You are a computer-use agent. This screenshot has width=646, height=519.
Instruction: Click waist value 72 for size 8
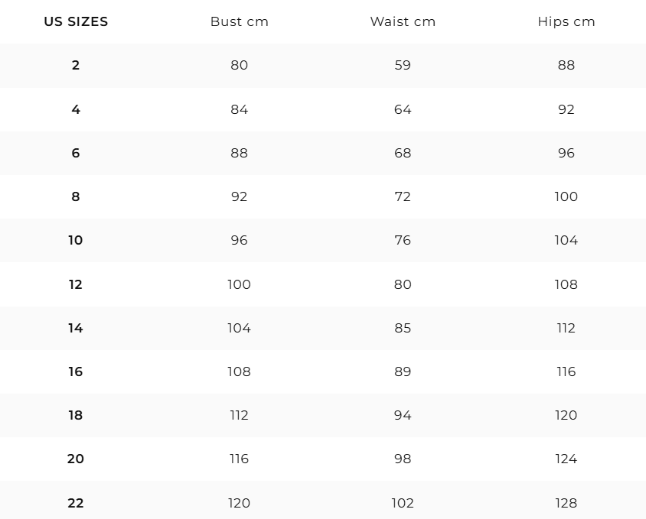[x=403, y=196]
